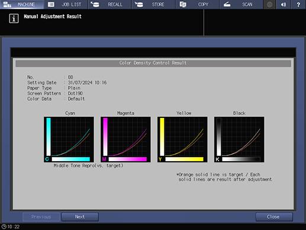The width and height of the screenshot is (306, 230).
Task: Open the MACHINE tab
Action: click(x=22, y=4)
